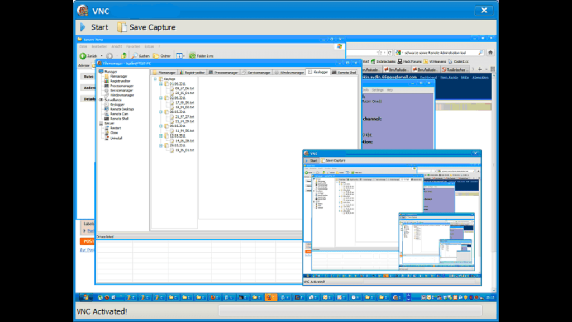Switch to the Keylogger tab
This screenshot has height=322, width=572.
(318, 72)
